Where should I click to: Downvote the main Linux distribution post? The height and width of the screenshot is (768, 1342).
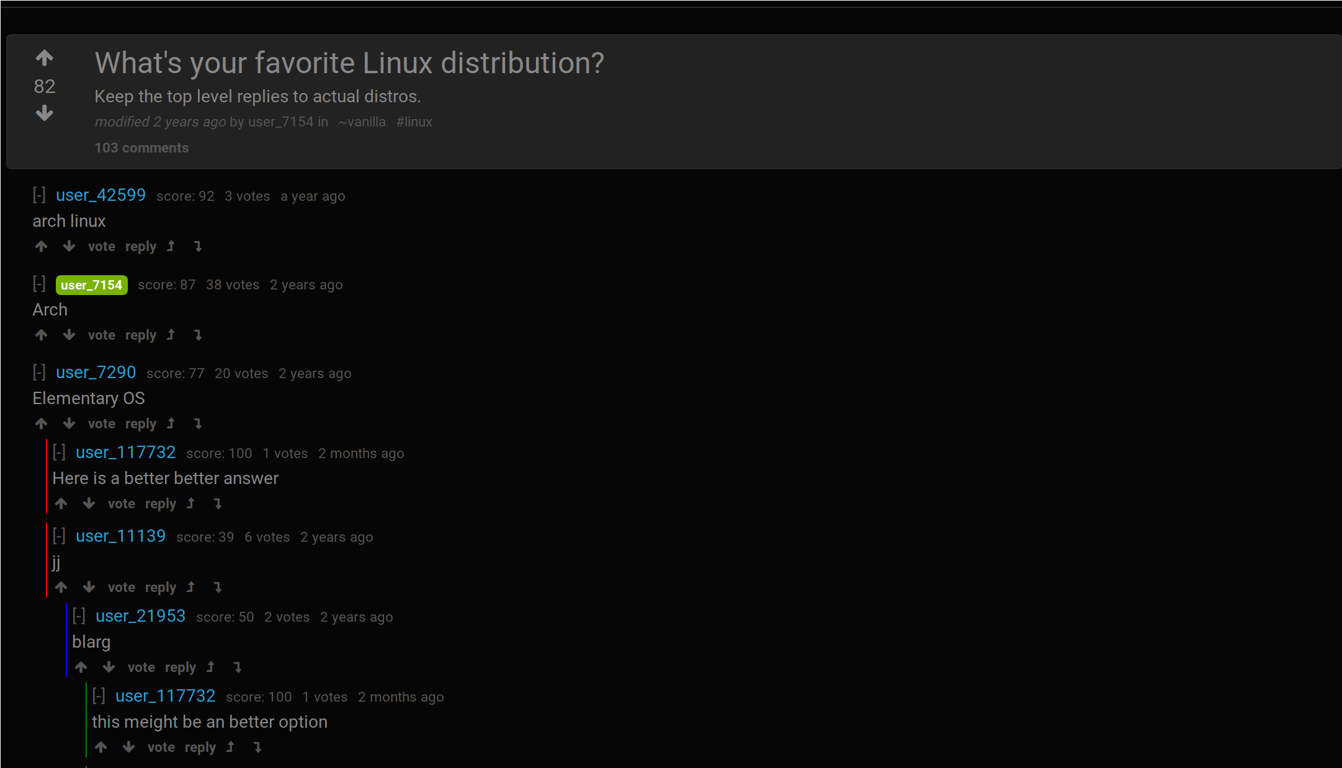[x=44, y=113]
